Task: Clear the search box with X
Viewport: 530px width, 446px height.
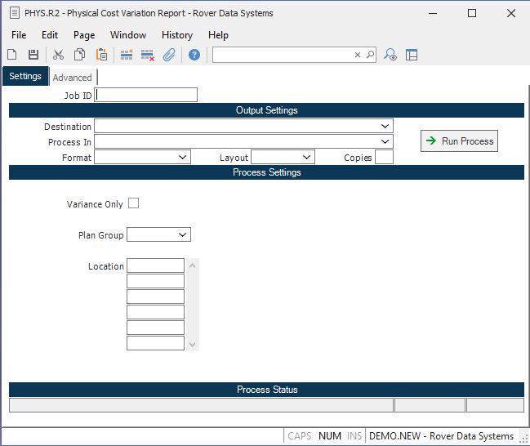Action: tap(357, 55)
